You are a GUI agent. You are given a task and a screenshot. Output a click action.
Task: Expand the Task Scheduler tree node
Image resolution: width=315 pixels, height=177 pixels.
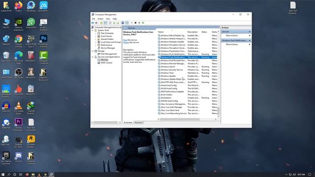[95, 33]
